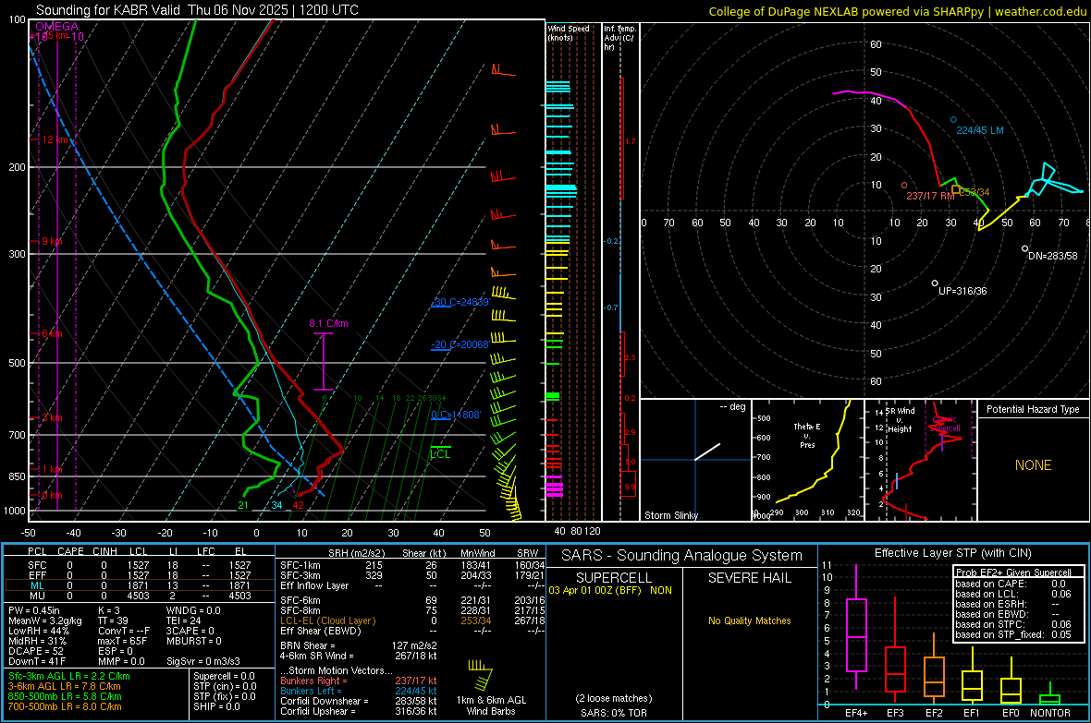Click the NONE hazard type text
Screen dimensions: 1091x723
pyautogui.click(x=1033, y=465)
